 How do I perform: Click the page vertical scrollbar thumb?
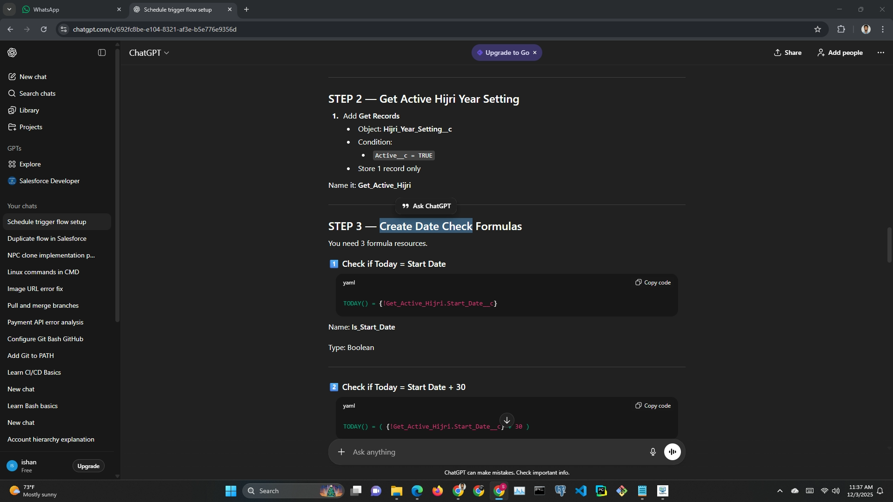pos(889,244)
